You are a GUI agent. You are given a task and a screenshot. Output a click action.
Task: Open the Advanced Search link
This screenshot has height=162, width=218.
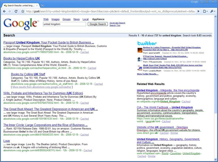point(117,23)
